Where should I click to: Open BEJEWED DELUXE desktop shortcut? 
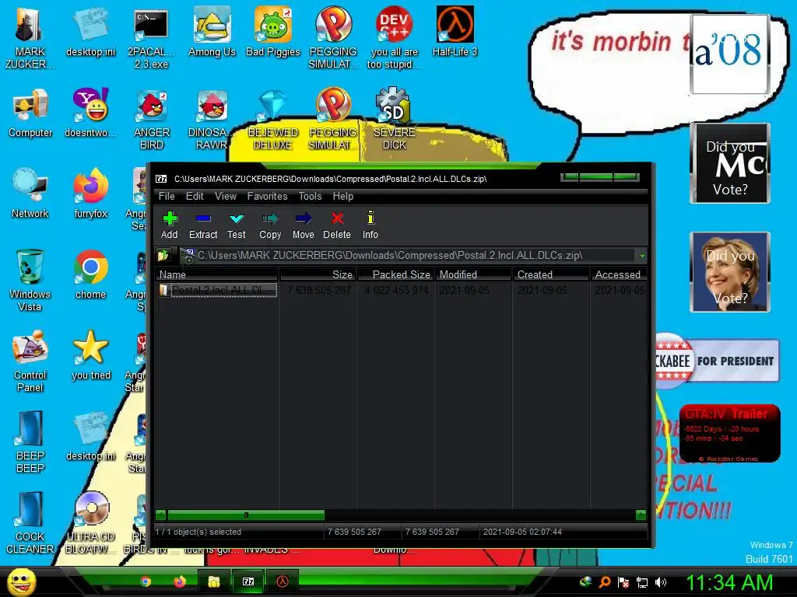(x=273, y=119)
